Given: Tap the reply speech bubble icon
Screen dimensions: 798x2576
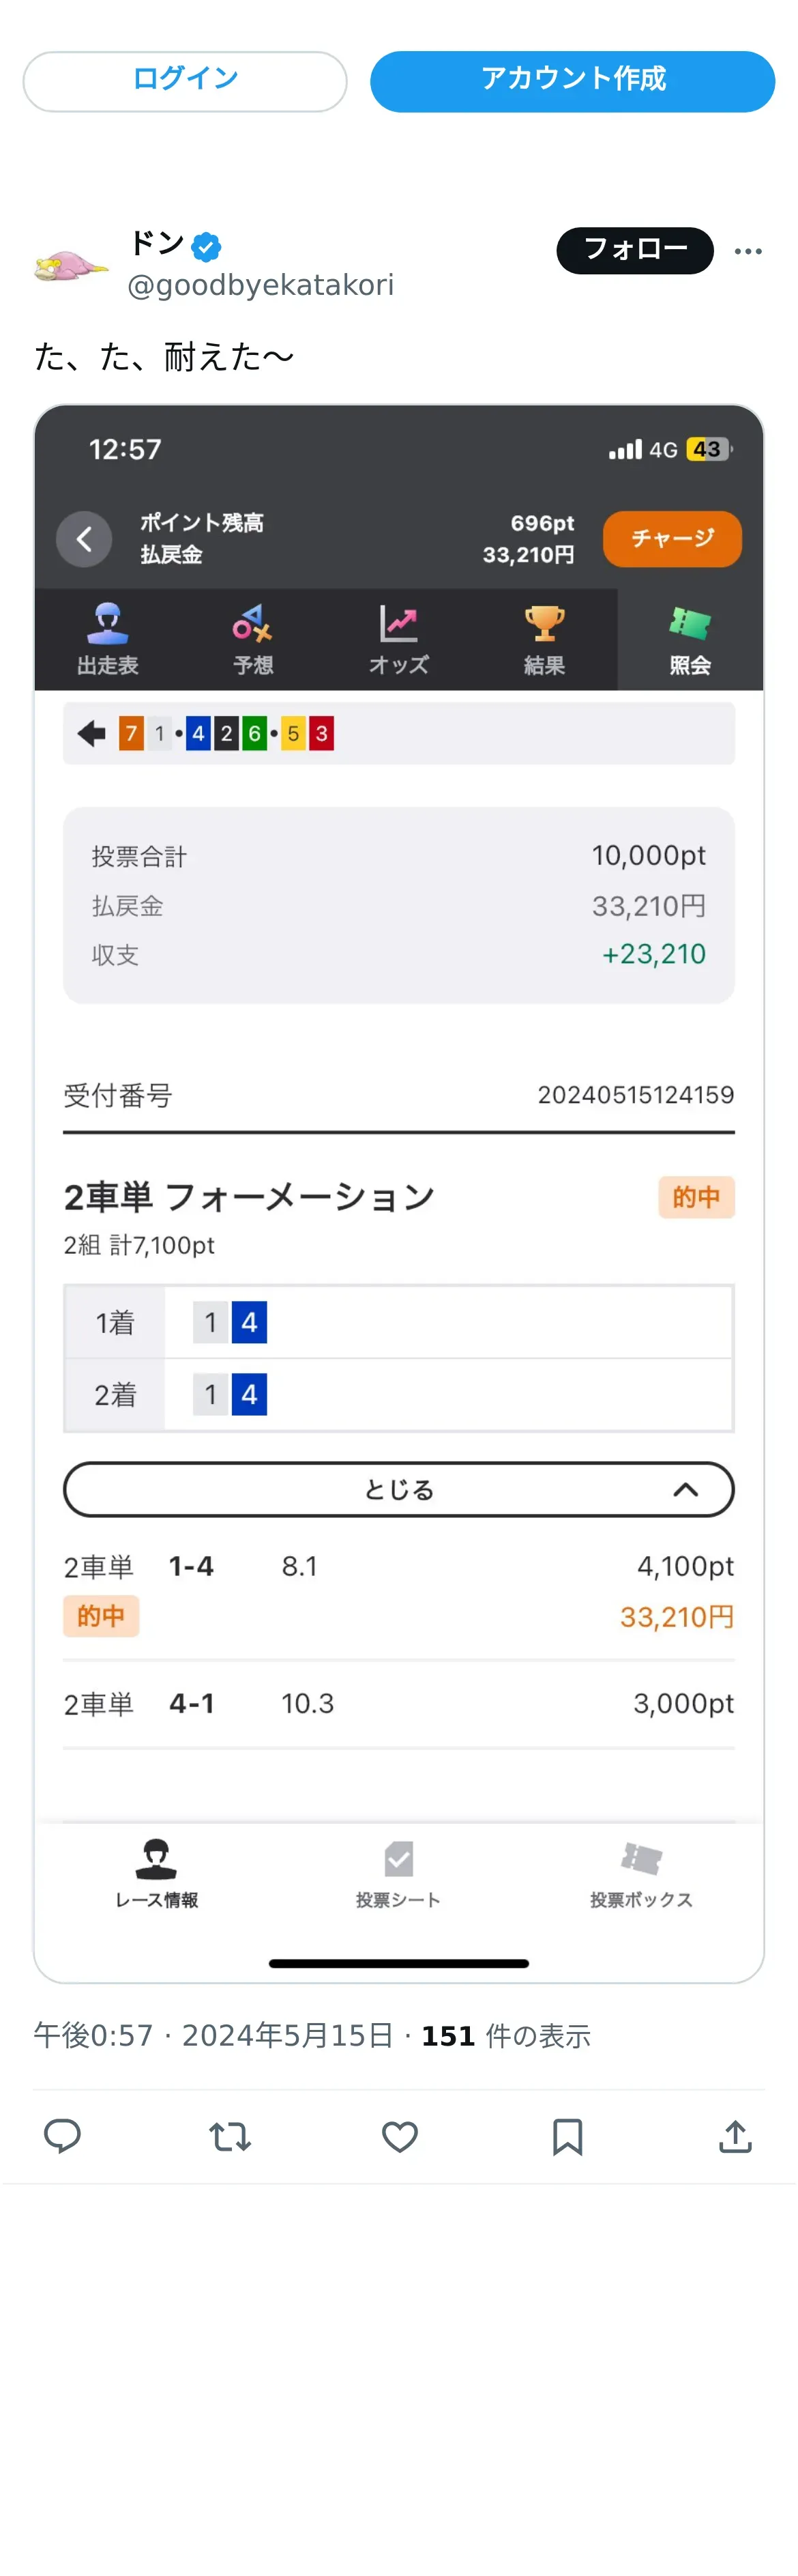Looking at the screenshot, I should point(62,2135).
